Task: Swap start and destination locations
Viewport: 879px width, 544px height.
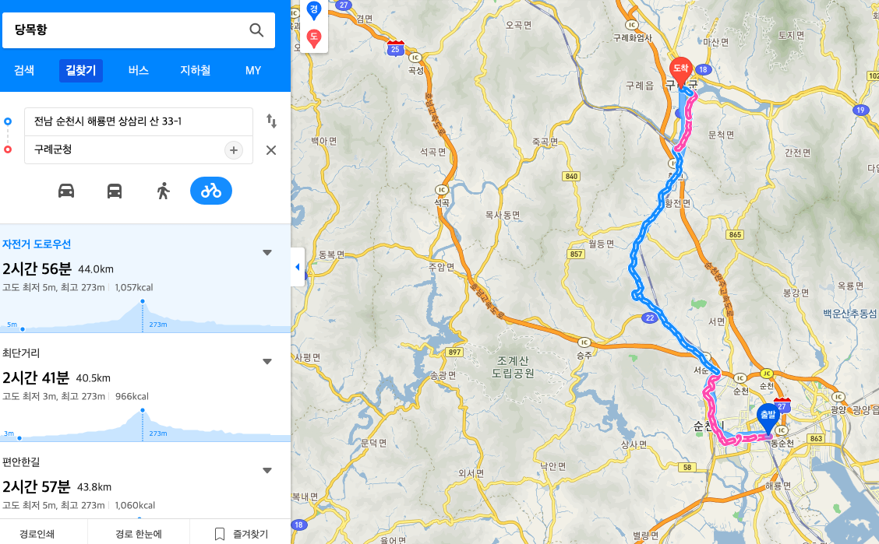Action: point(271,121)
